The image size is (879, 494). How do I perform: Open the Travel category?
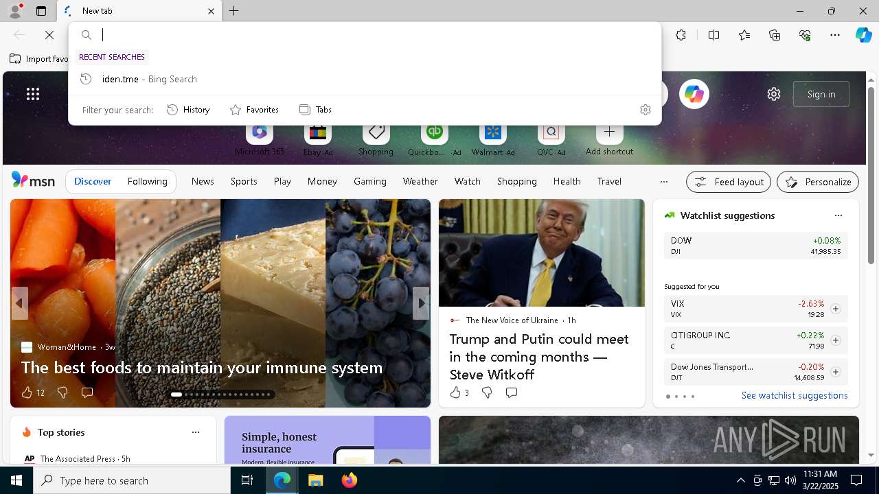point(609,181)
